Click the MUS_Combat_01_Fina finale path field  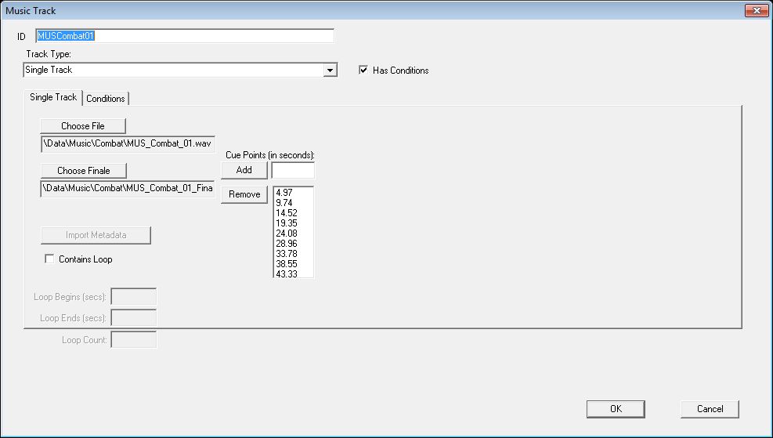click(128, 188)
